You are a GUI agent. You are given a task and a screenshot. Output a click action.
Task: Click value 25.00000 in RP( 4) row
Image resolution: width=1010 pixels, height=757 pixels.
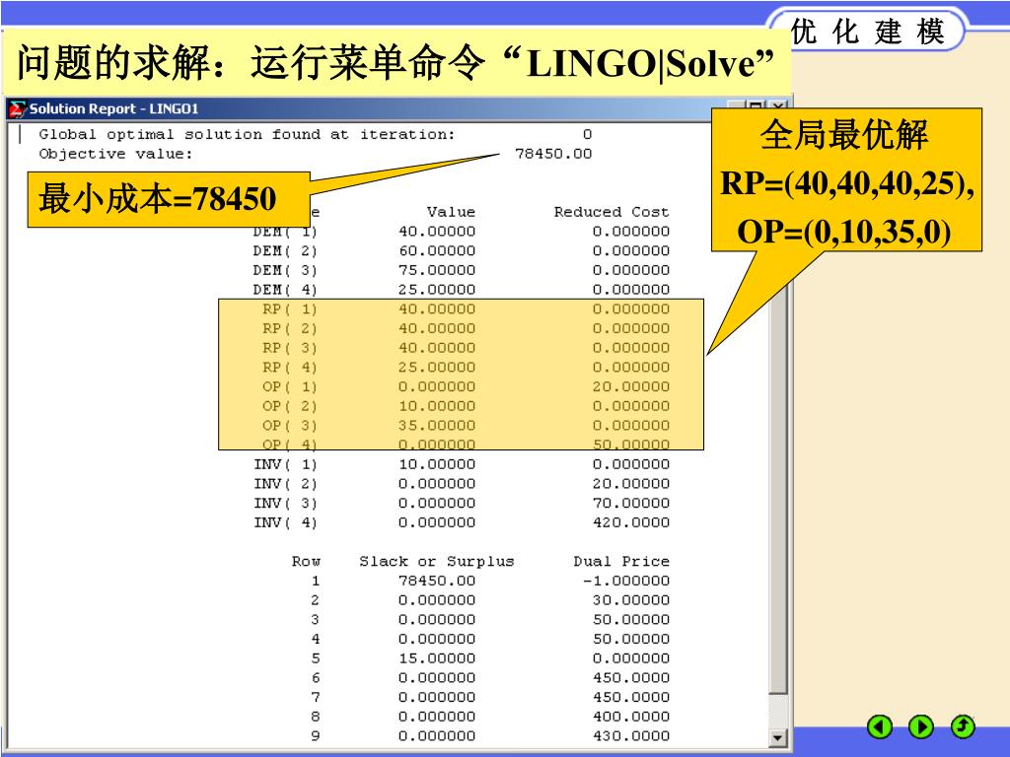437,368
